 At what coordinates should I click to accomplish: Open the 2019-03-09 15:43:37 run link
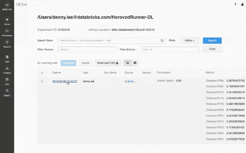(x=65, y=81)
